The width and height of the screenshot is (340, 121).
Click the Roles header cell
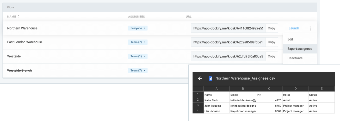point(295,94)
